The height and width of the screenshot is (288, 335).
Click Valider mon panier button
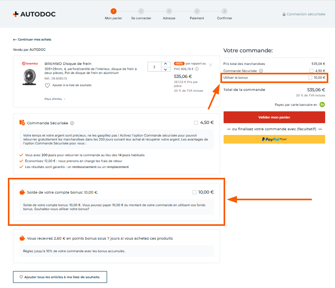(274, 117)
